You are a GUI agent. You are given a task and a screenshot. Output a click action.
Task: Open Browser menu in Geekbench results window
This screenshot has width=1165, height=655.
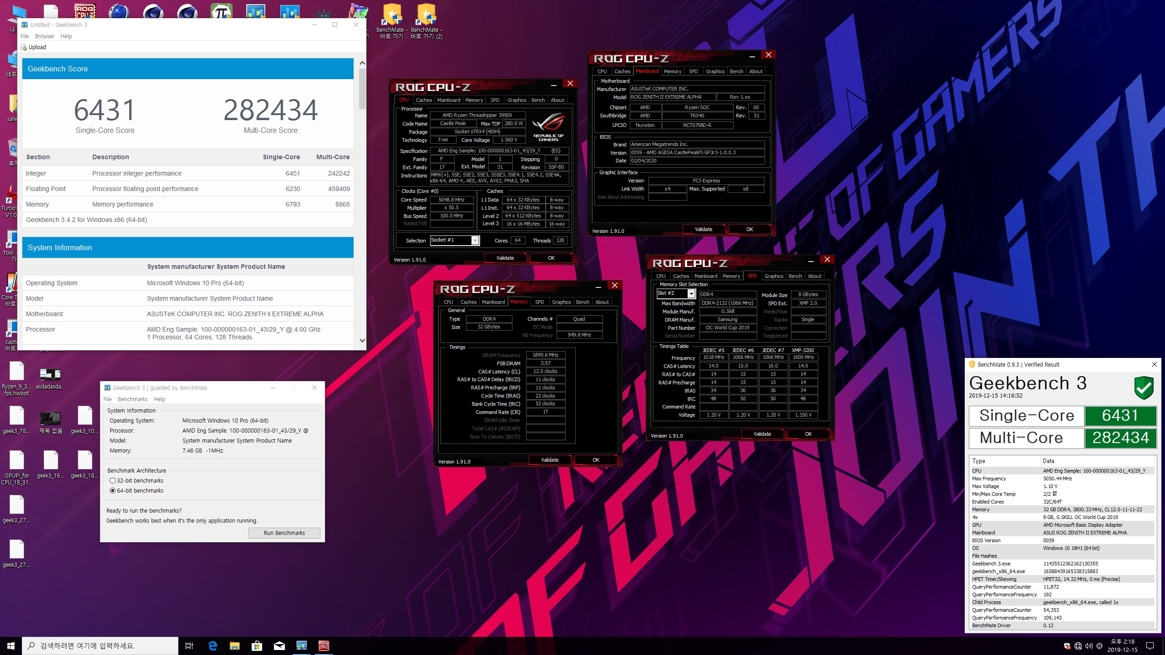[45, 36]
